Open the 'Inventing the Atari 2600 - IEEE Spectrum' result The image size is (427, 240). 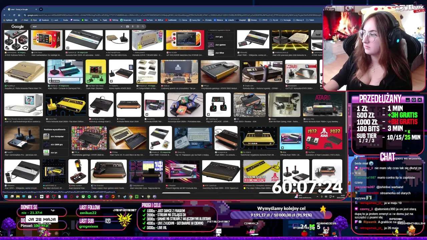point(221,188)
